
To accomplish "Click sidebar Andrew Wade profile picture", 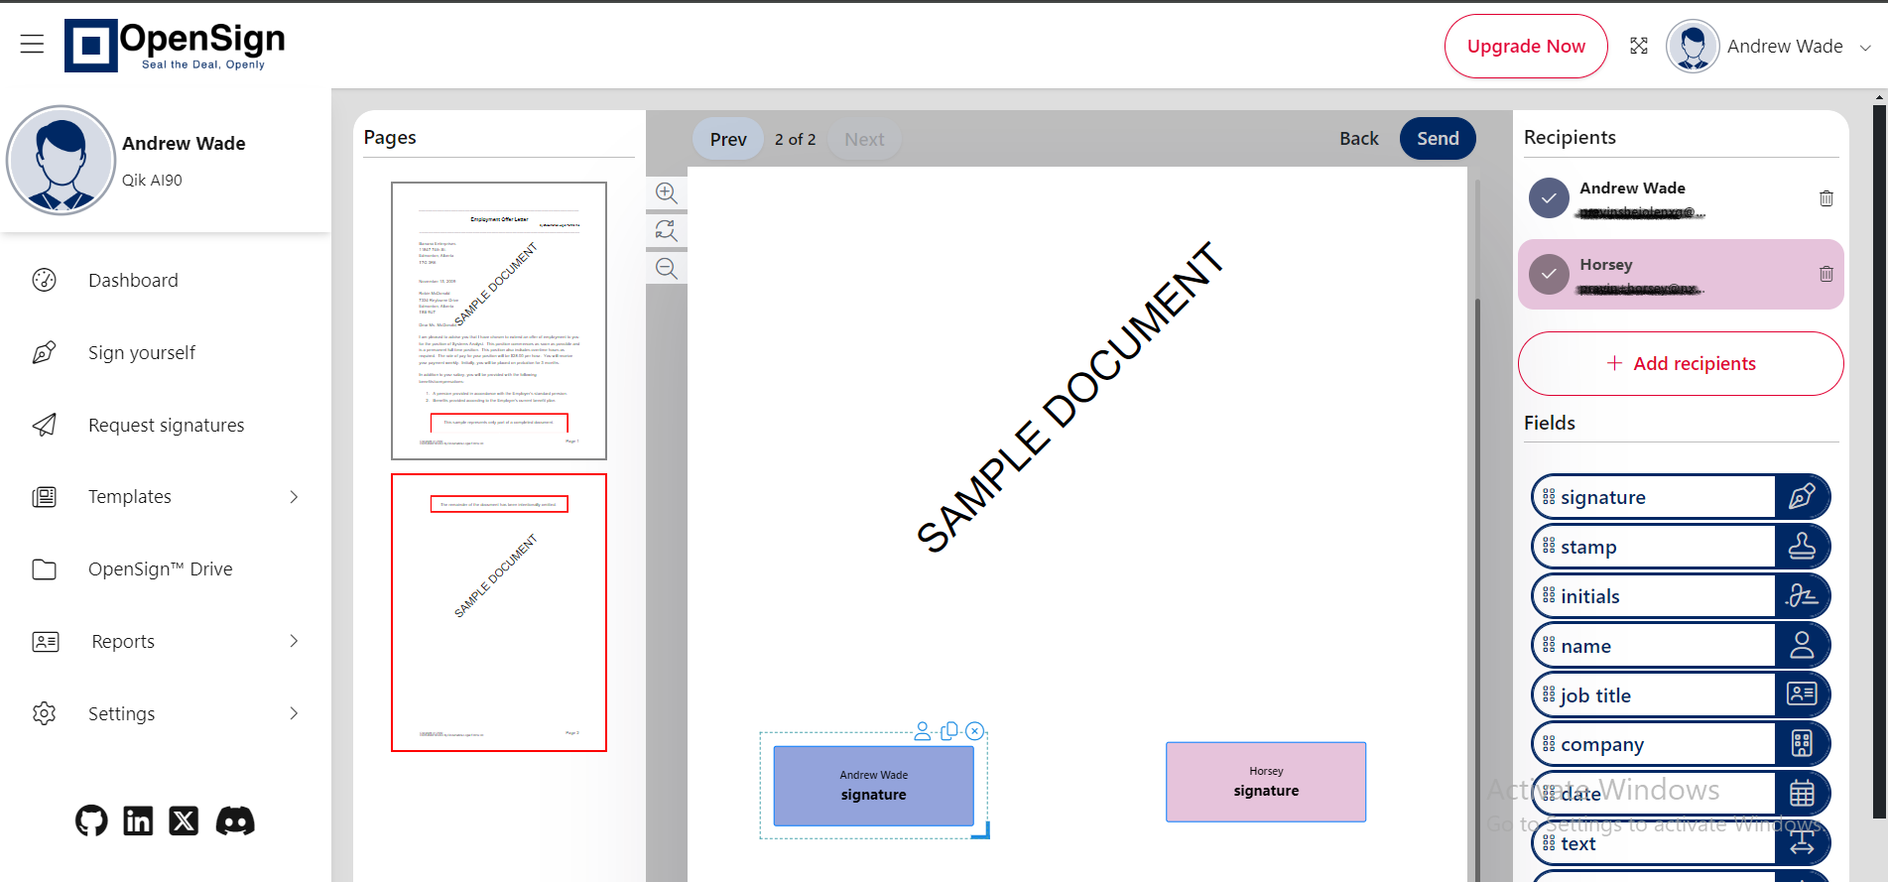I will (62, 161).
